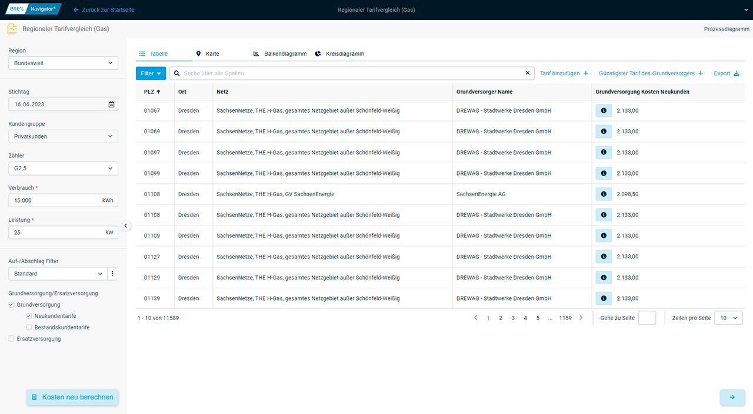
Task: Open the Zeilen pro Seite dropdown
Action: pos(728,318)
